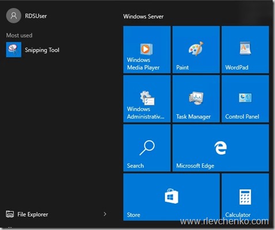Click the RDSUser name text

[x=36, y=16]
